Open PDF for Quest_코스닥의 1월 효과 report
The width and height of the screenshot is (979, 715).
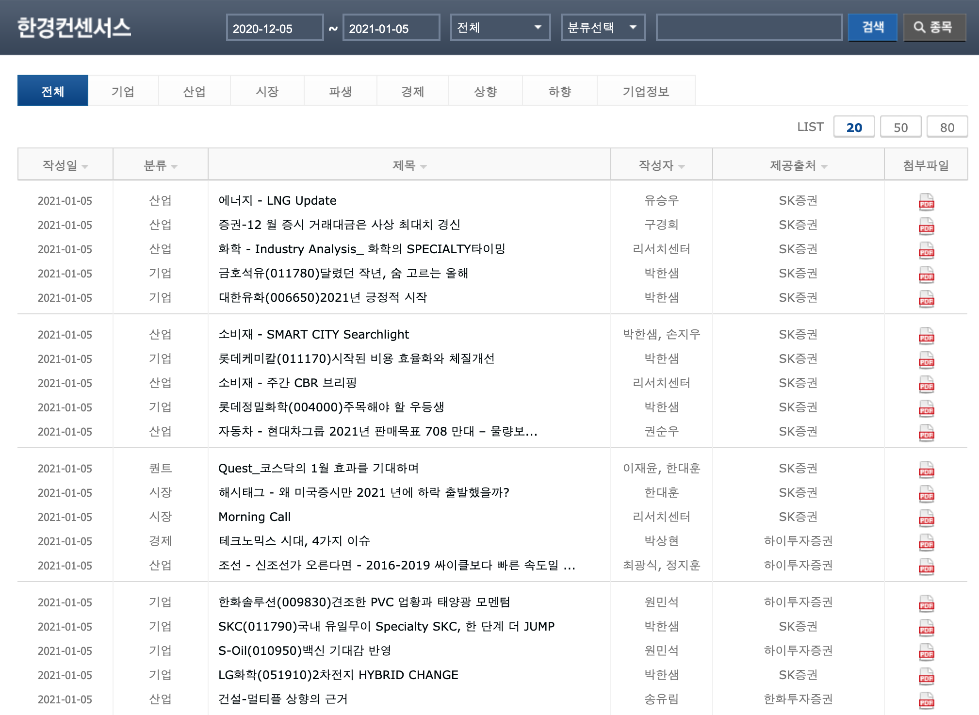click(x=926, y=470)
